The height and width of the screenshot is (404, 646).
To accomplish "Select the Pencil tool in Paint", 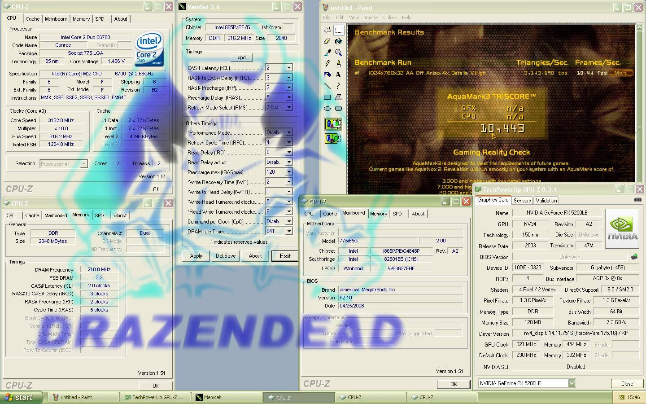I will point(327,64).
